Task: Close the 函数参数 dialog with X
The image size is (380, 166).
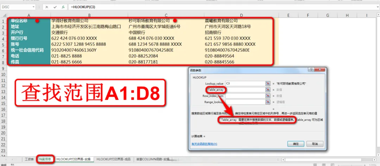Action: point(319,70)
